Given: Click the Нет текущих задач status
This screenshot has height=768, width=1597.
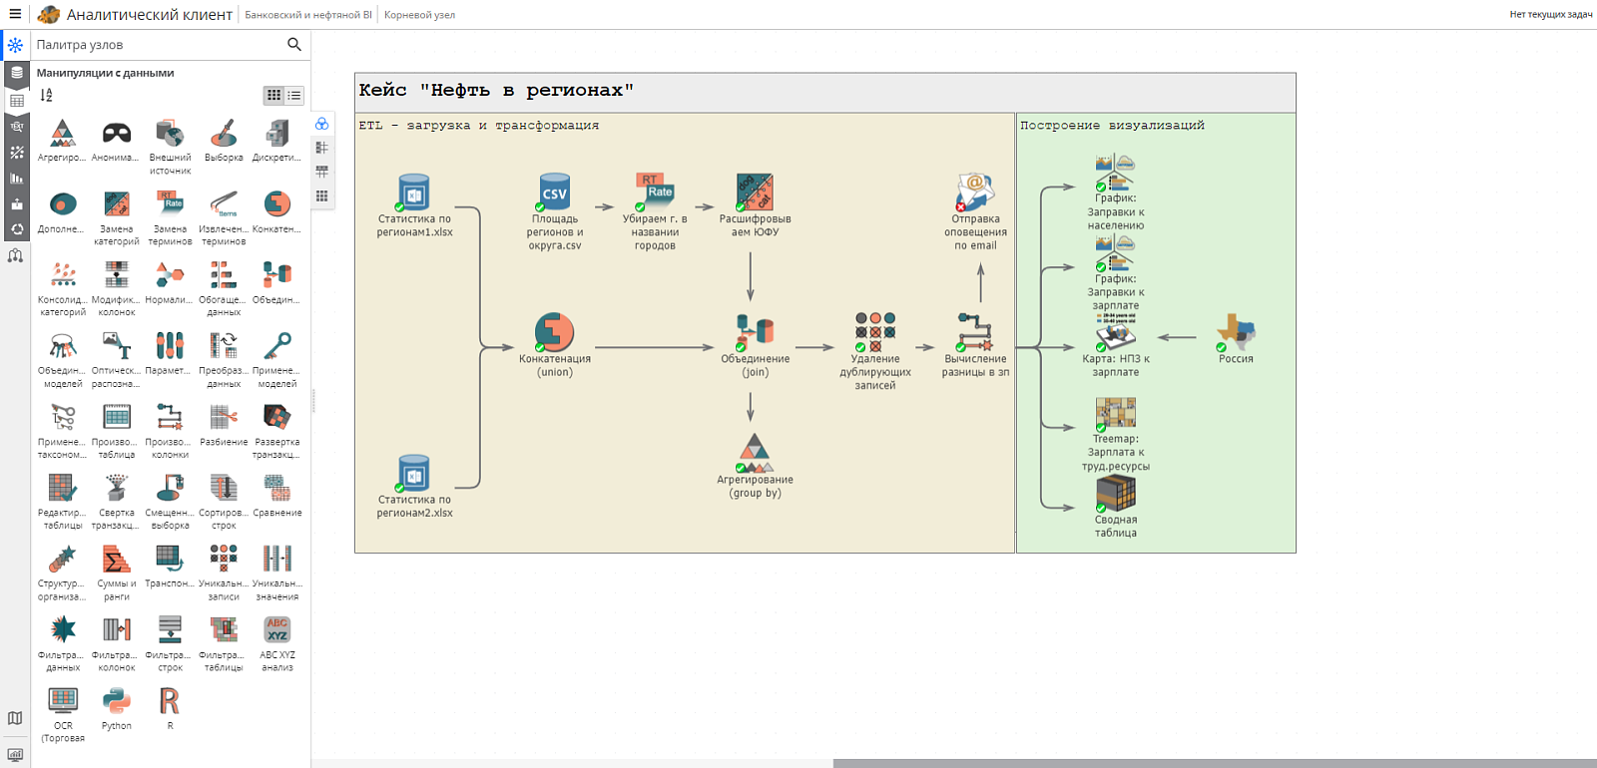Looking at the screenshot, I should pos(1551,15).
